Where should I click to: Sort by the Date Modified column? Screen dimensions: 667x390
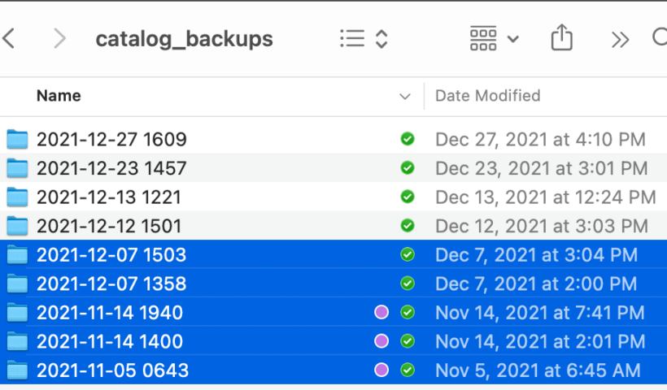click(x=487, y=96)
